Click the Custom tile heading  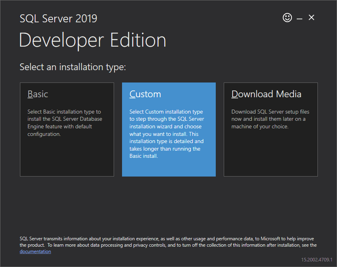[145, 94]
